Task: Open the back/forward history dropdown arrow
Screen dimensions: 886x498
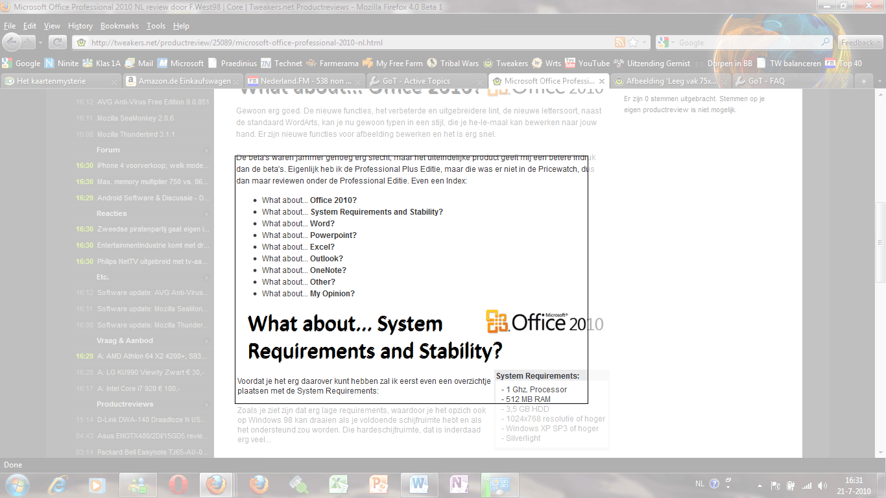Action: pos(40,43)
